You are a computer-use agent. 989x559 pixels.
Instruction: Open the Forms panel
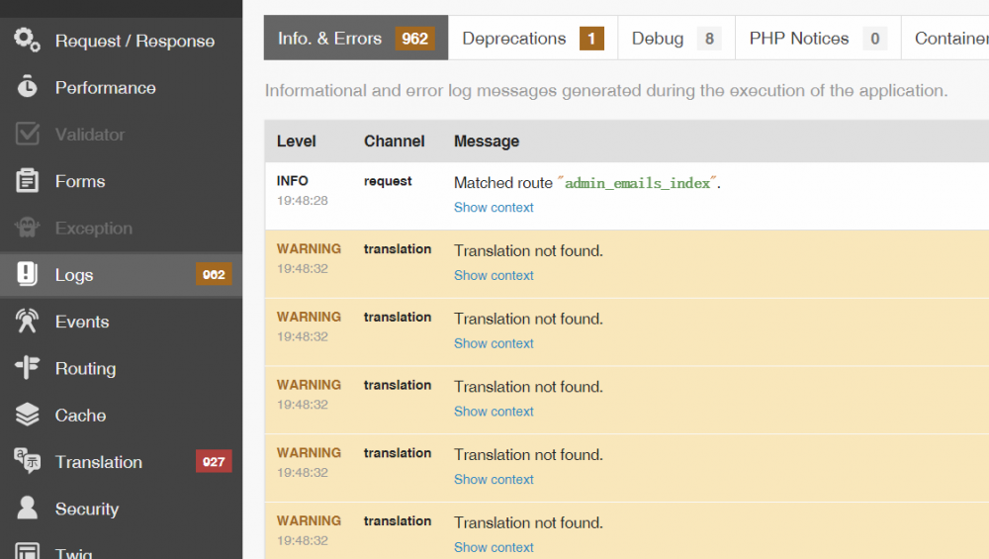(x=121, y=181)
